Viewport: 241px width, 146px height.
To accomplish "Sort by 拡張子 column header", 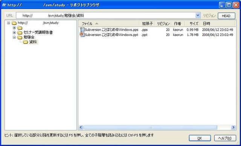I will click(x=147, y=24).
